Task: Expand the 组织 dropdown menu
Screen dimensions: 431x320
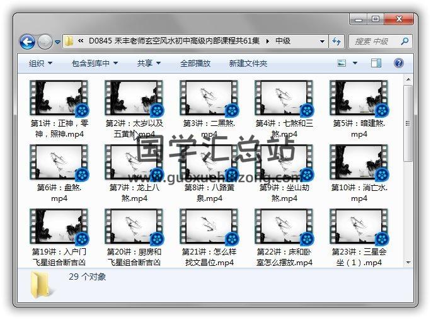Action: [x=40, y=64]
